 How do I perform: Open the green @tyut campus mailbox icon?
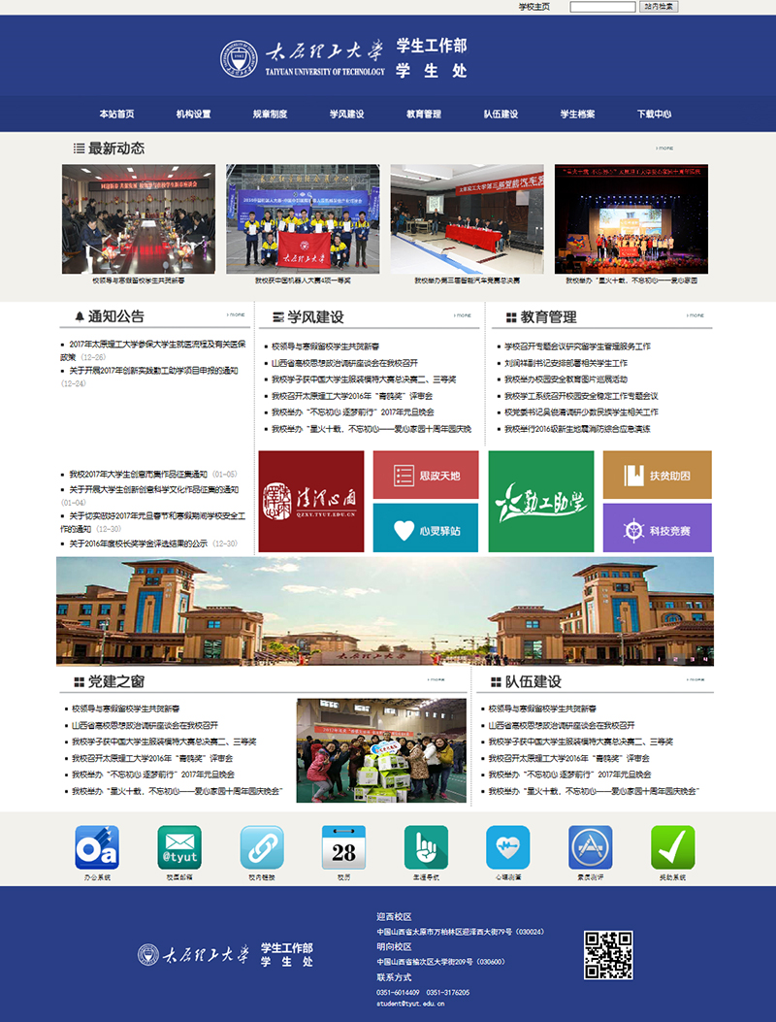point(179,847)
